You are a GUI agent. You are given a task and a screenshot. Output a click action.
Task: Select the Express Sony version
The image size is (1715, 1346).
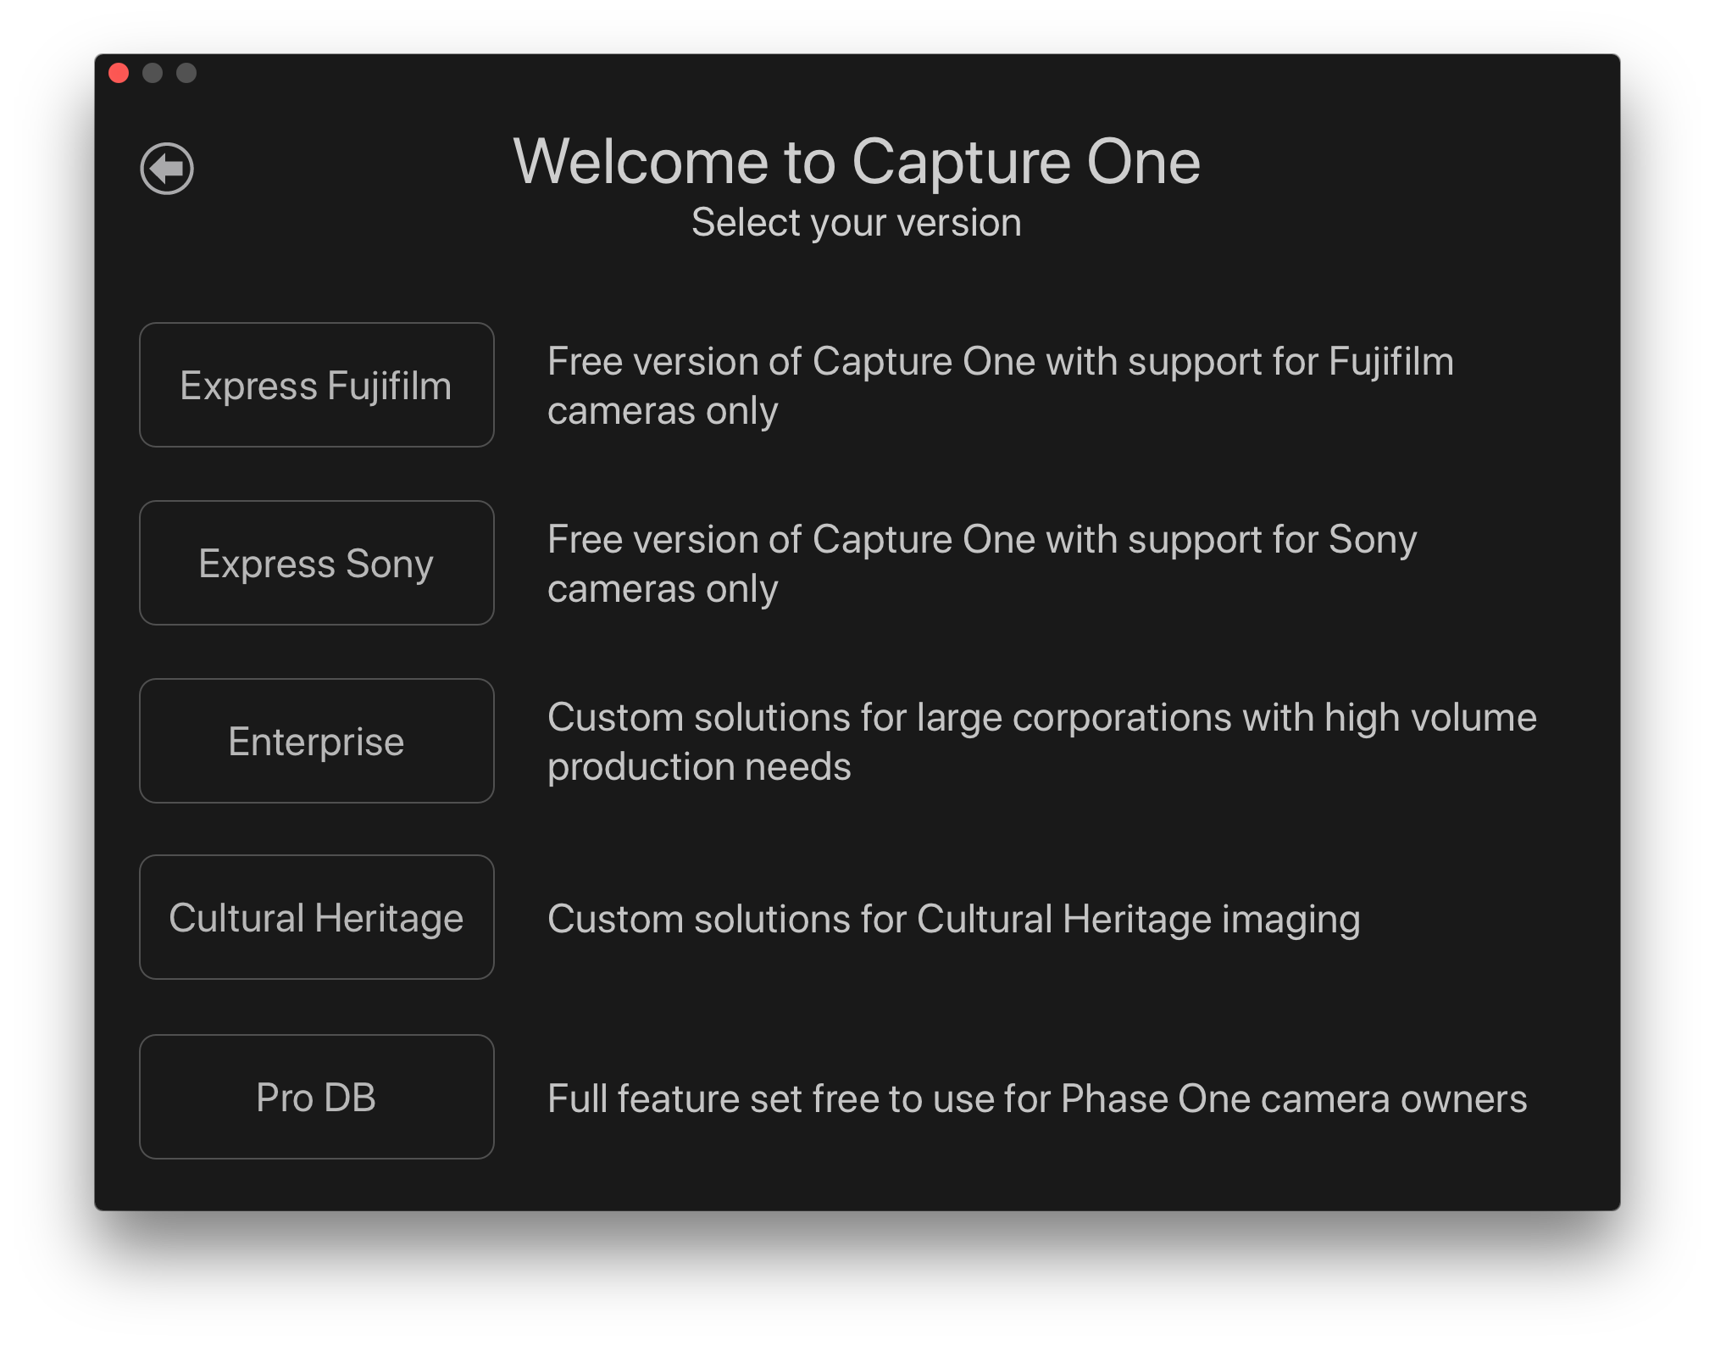pos(316,563)
